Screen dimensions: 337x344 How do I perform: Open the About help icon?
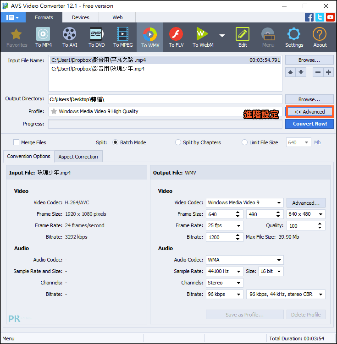[x=320, y=38]
